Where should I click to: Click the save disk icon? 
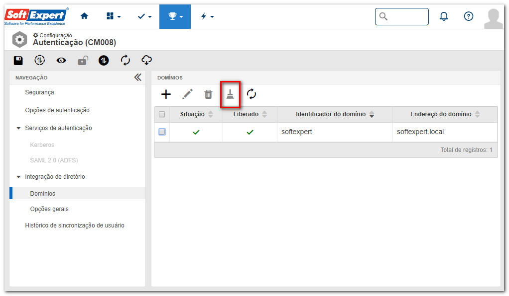[18, 60]
